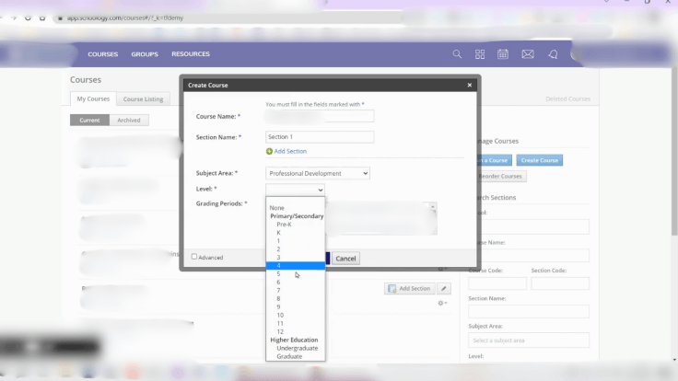Viewport: 678px width, 381px height.
Task: Click the Section Code search field
Action: point(560,283)
